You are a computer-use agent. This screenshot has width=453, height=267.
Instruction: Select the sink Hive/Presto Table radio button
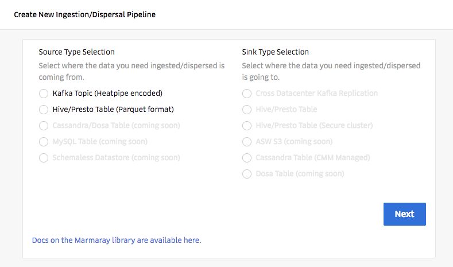(247, 110)
